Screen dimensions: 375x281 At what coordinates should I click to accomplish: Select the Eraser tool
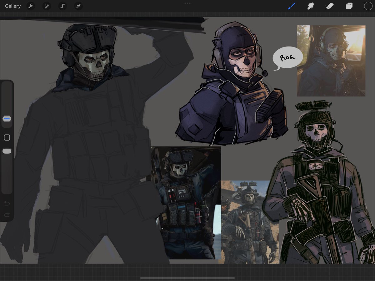coord(330,6)
